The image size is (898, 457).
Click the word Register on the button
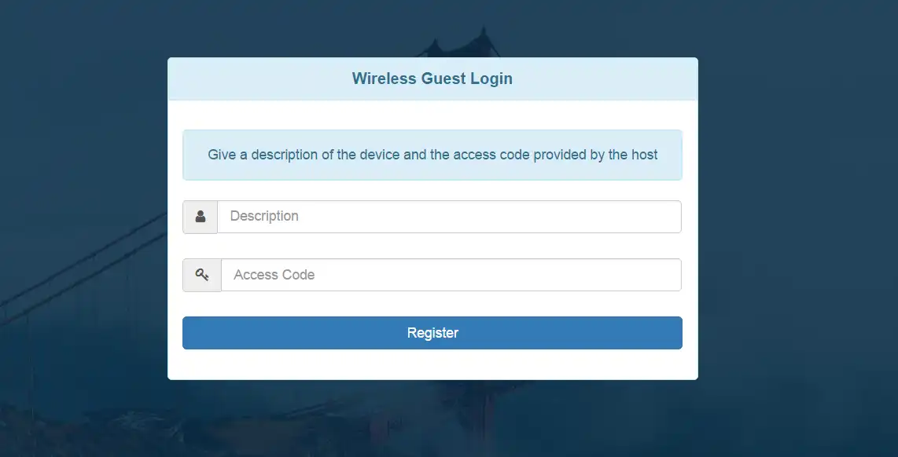tap(432, 333)
